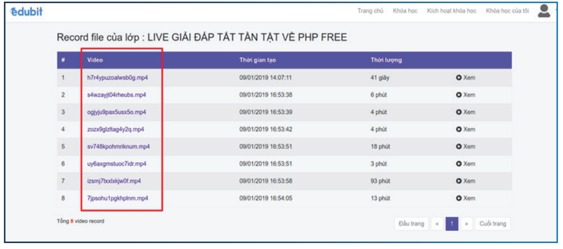Click the 18 phút duration cell
Image resolution: width=563 pixels, height=249 pixels.
coord(380,147)
